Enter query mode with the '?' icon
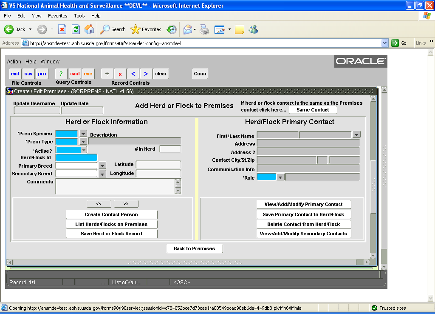Viewport: 435px width, 314px height. coord(61,74)
